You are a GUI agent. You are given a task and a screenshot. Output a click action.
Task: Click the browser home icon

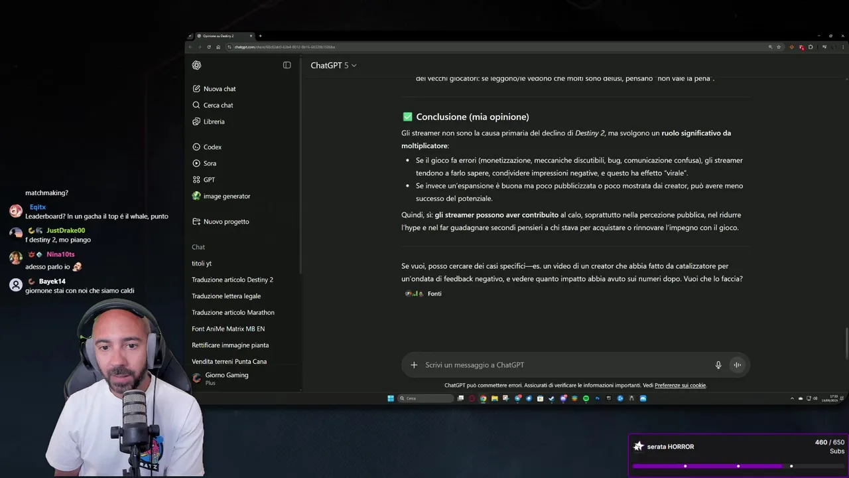pyautogui.click(x=218, y=47)
